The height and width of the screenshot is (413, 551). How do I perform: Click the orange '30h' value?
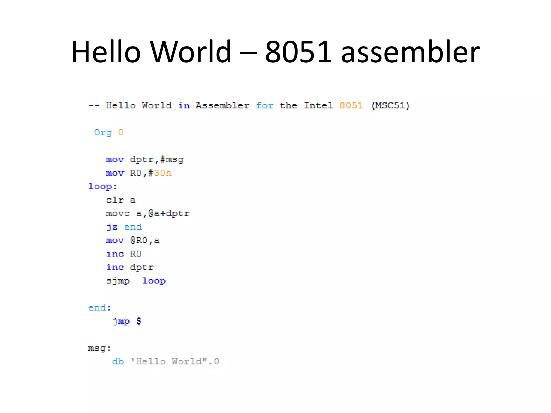click(163, 173)
